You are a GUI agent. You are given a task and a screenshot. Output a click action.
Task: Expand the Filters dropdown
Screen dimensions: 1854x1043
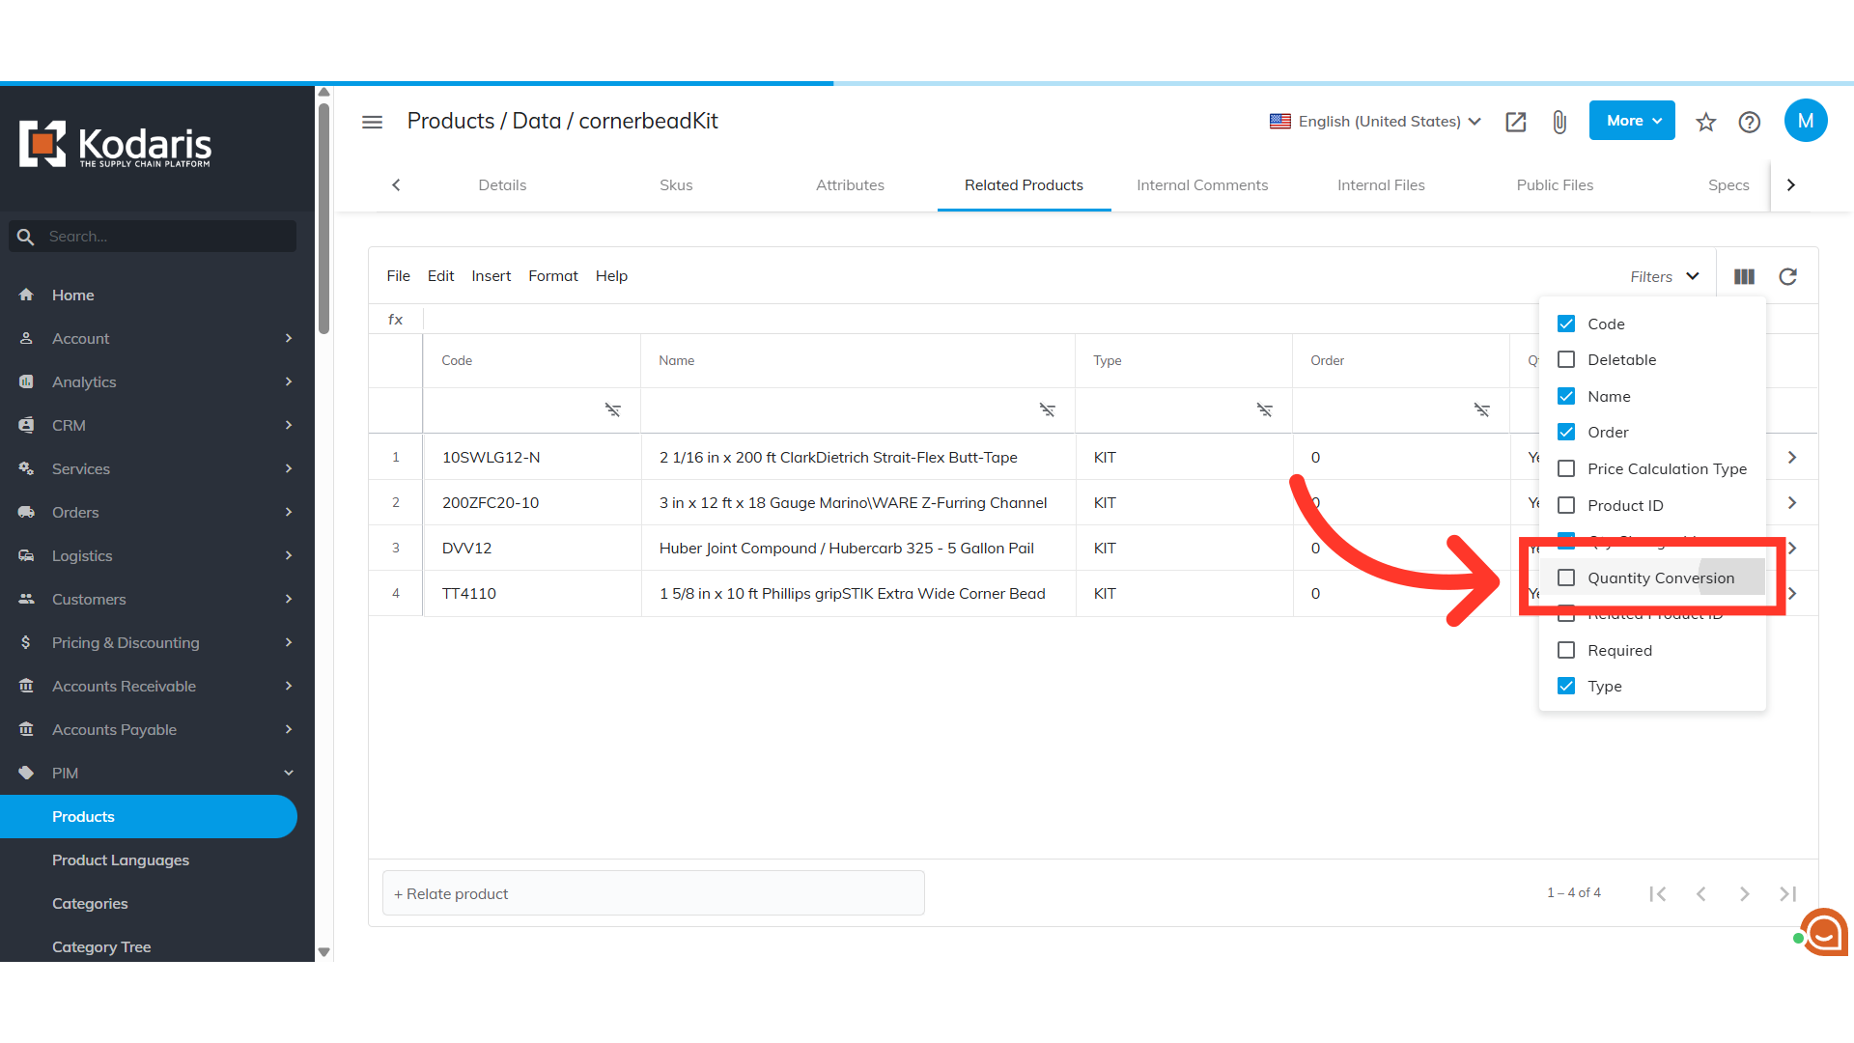1665,276
